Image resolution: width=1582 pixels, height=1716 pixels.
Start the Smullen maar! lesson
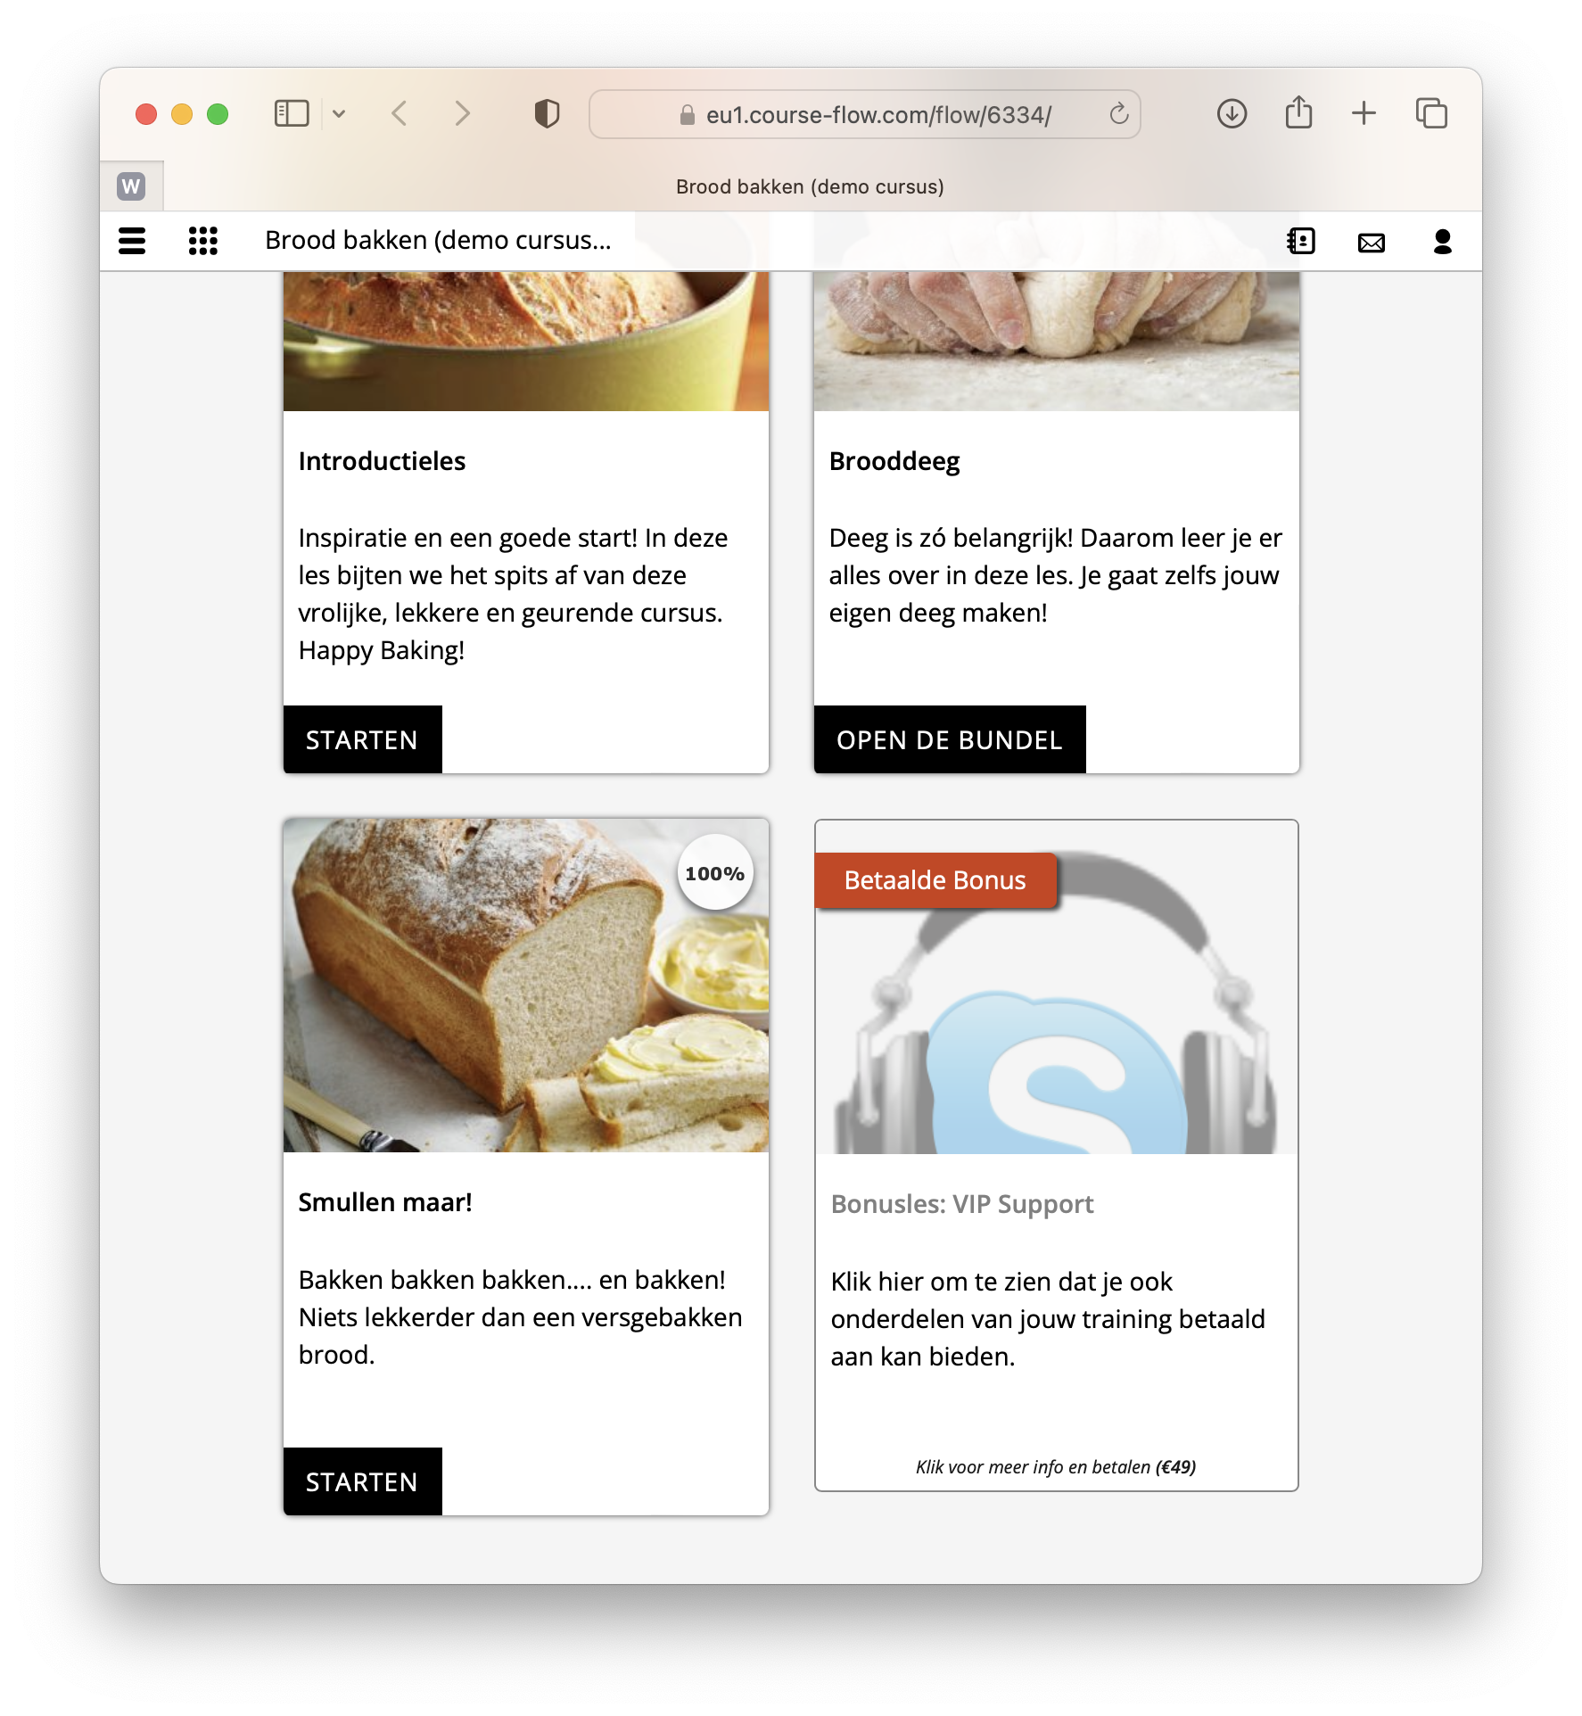(362, 1481)
